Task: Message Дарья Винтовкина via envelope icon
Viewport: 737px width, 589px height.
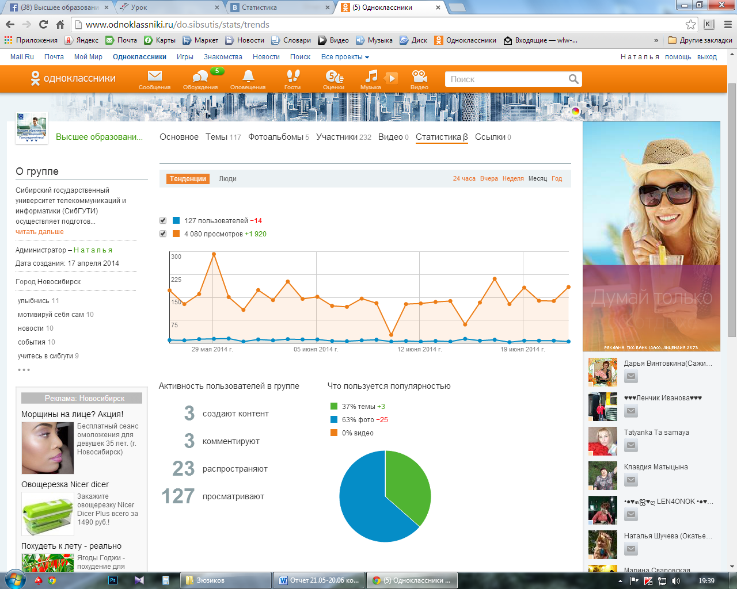Action: (631, 377)
